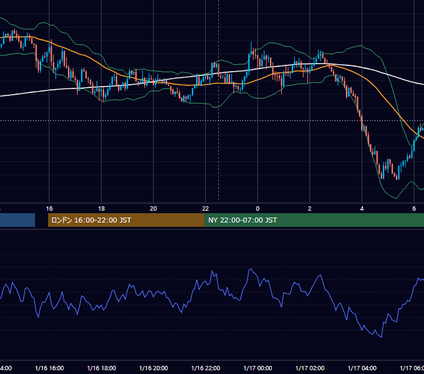Screen dimensions: 424x374
Task: Click the 2 hour label on the price chart axis
Action: point(310,209)
